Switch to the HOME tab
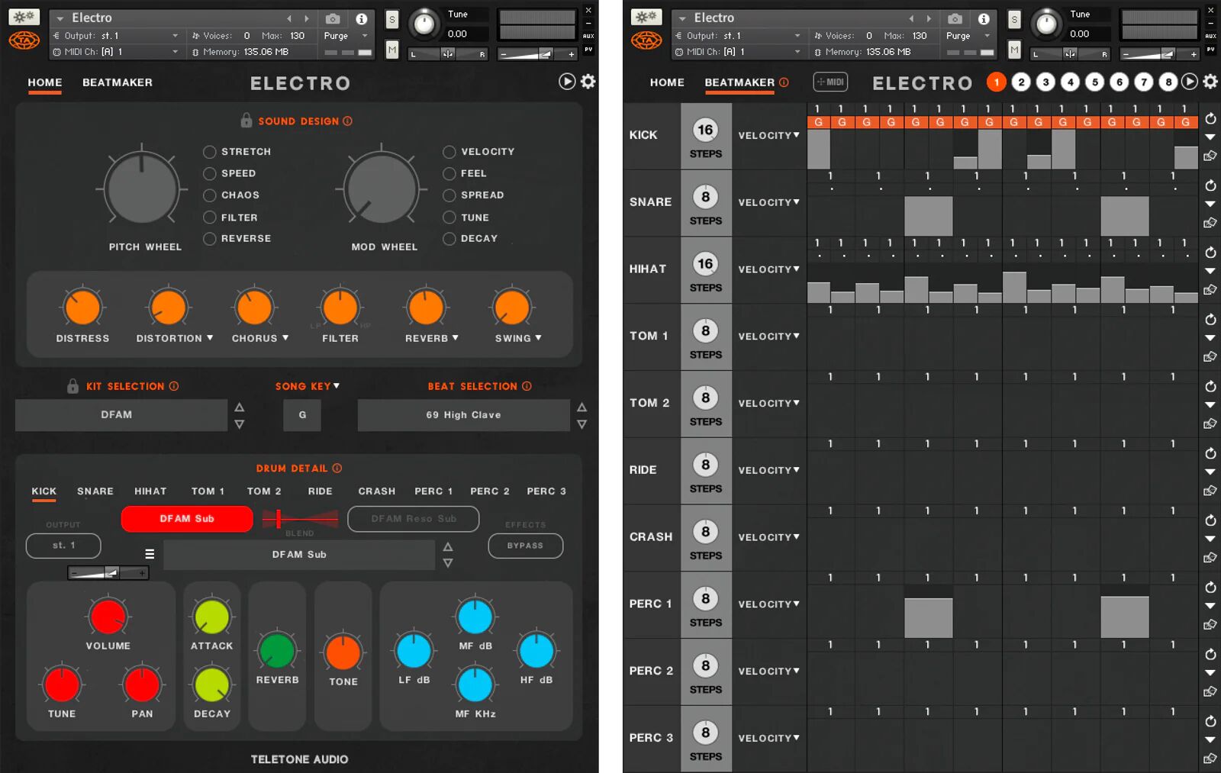This screenshot has height=773, width=1221. pos(44,82)
